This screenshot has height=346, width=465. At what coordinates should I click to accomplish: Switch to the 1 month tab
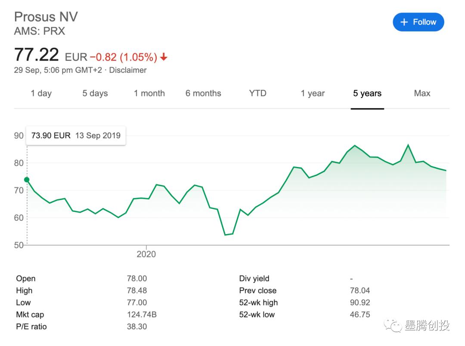point(149,93)
